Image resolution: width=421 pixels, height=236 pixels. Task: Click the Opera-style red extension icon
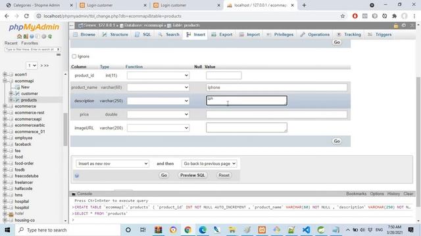tap(355, 16)
